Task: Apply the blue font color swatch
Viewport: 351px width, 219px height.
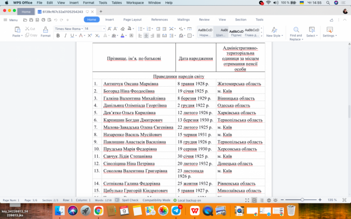Action: (122, 36)
